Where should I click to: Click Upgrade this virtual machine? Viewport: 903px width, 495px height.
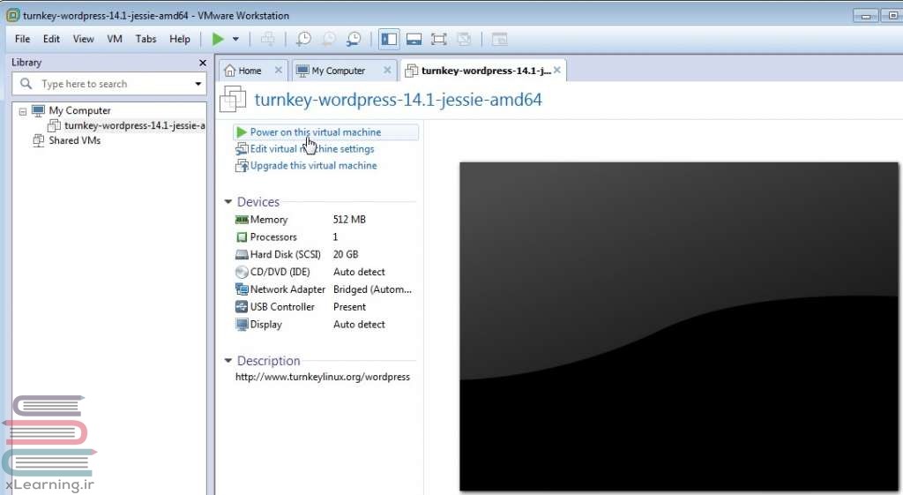click(x=313, y=166)
